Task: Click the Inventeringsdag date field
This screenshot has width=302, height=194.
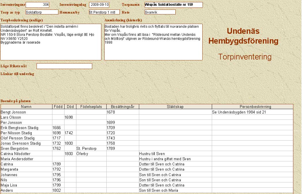Action: (x=99, y=5)
